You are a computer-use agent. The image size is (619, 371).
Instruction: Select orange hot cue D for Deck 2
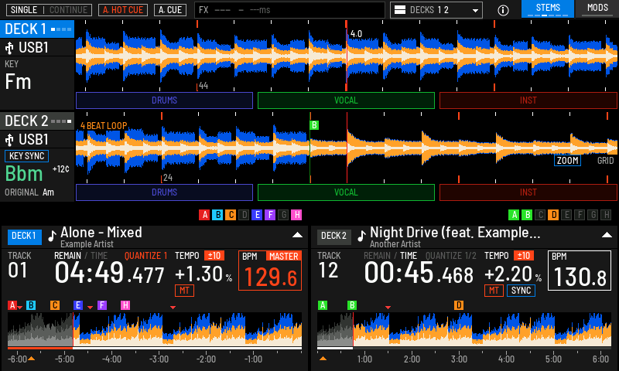coord(553,215)
